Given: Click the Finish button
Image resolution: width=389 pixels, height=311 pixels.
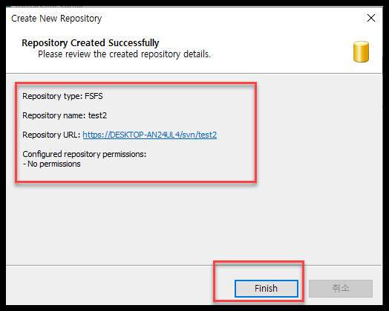Looking at the screenshot, I should (x=267, y=289).
